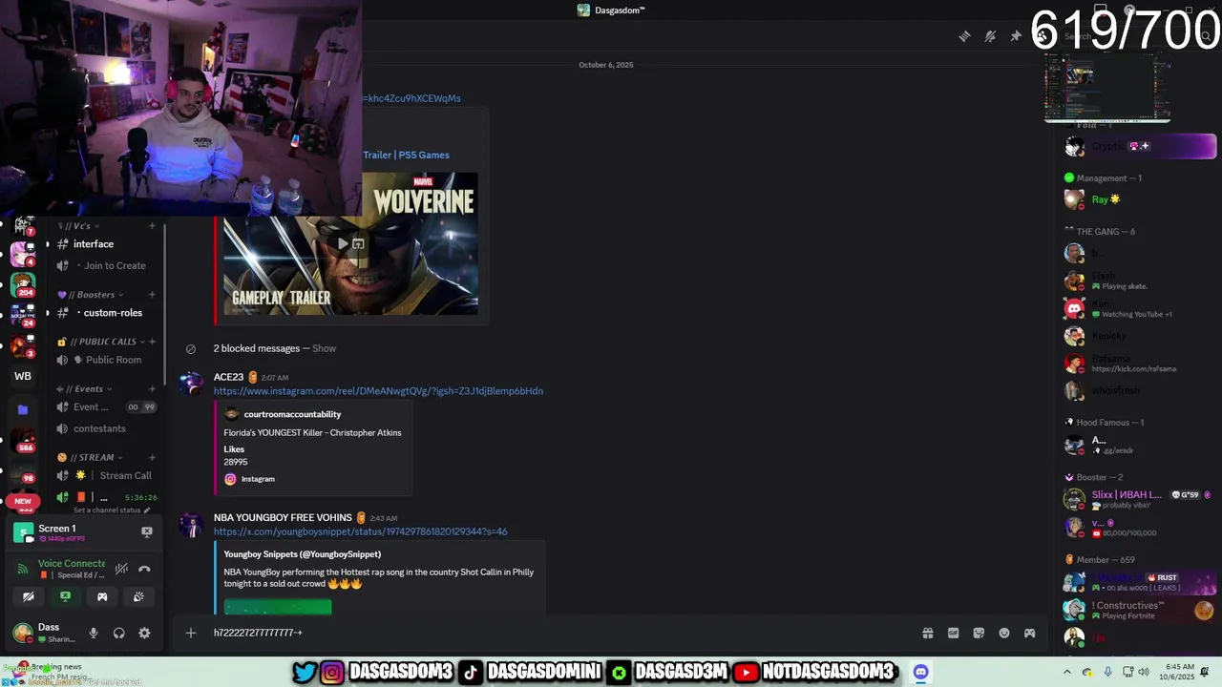Viewport: 1222px width, 687px height.
Task: Open the Pinned Messages pin icon
Action: [x=1016, y=36]
